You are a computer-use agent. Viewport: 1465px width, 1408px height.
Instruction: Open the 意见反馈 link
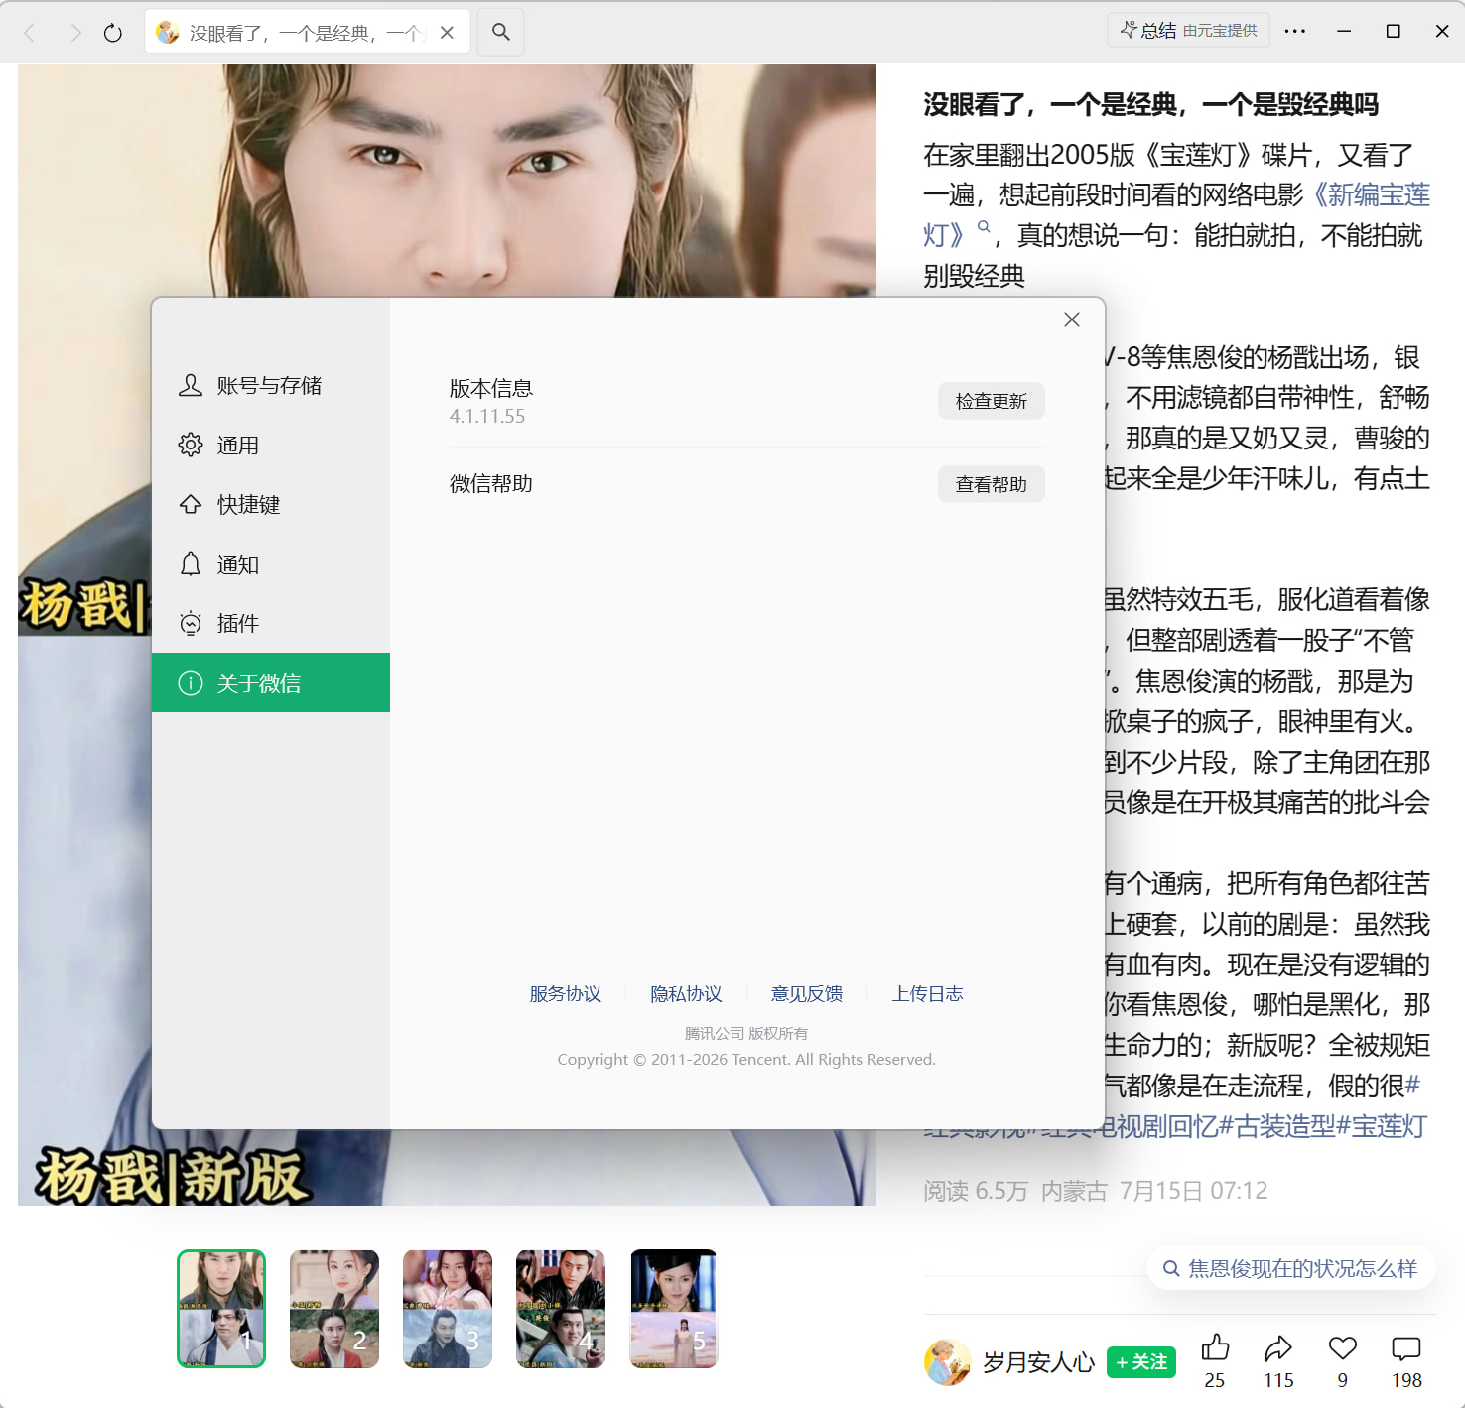[x=807, y=993]
